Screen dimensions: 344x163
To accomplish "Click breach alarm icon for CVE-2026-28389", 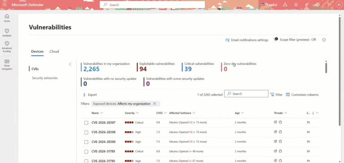I will click(x=280, y=142).
